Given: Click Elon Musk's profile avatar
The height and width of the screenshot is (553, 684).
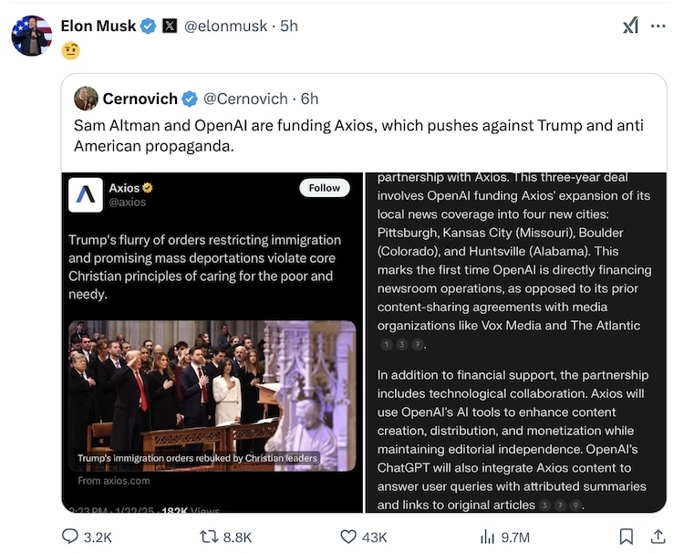Looking at the screenshot, I should (32, 36).
